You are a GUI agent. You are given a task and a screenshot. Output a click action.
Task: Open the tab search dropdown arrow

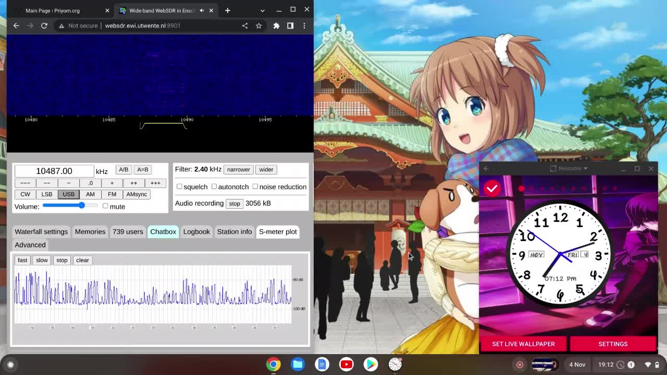click(x=262, y=10)
